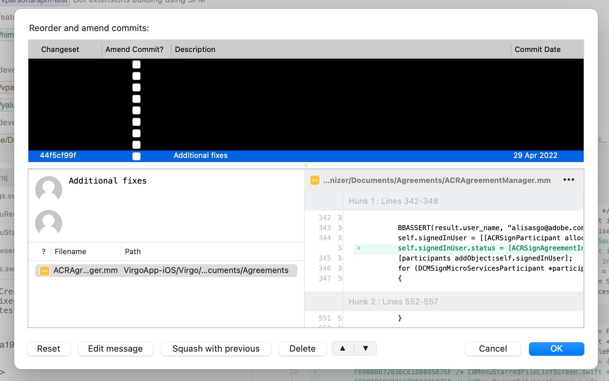
Task: Click the plus marker on the added diff line
Action: pos(359,248)
